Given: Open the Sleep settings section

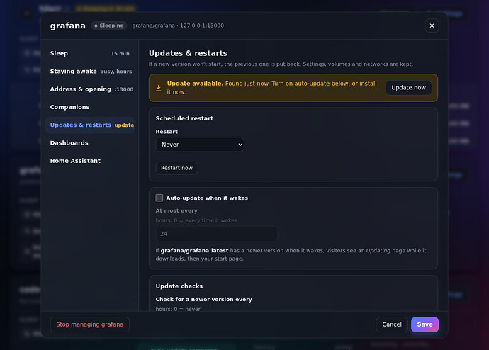Looking at the screenshot, I should coord(90,53).
